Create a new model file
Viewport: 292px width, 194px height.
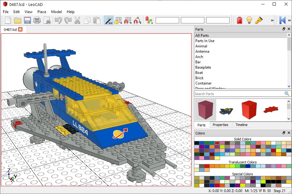8,20
